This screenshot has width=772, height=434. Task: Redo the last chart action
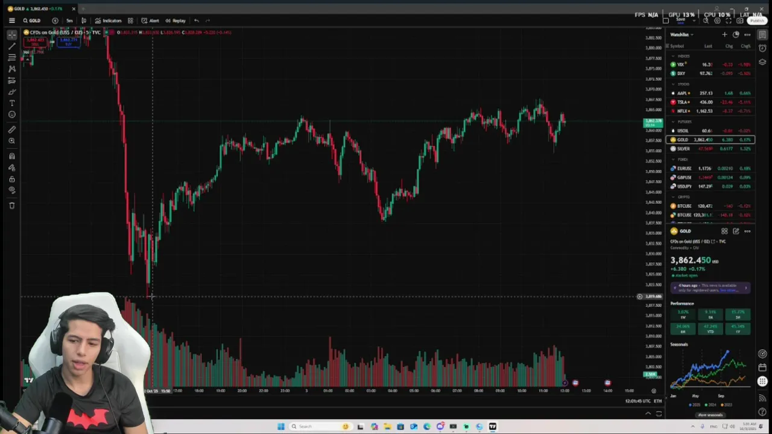pyautogui.click(x=207, y=20)
